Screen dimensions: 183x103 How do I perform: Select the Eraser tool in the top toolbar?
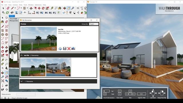tap(8, 8)
